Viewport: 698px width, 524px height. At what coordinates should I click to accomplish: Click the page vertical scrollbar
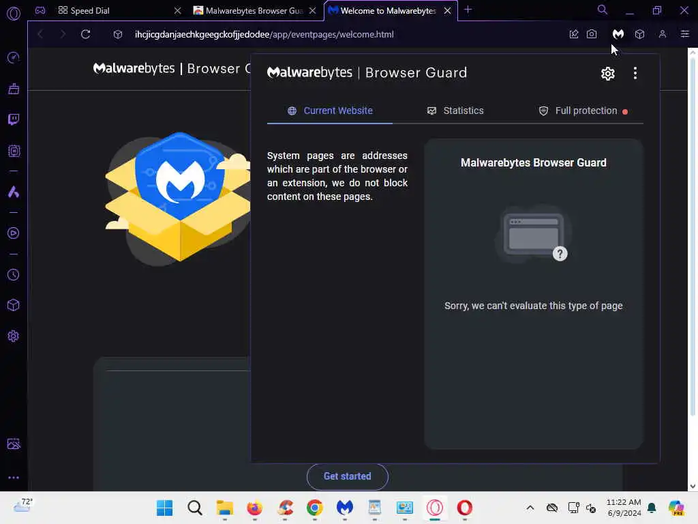click(693, 236)
